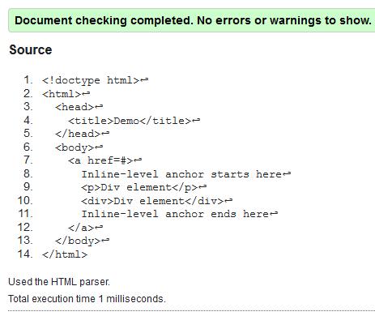Click the closing head tag line
Screen dimensions: 375x316
(x=82, y=134)
